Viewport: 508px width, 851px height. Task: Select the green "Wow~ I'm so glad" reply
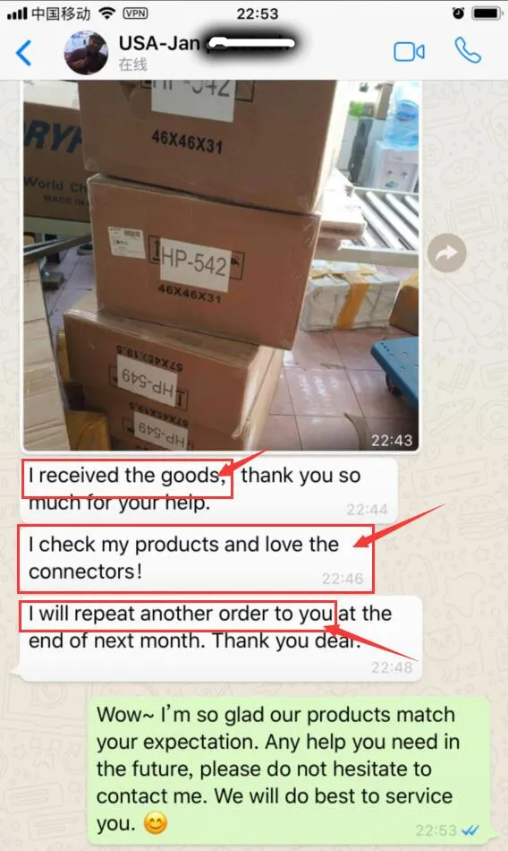pos(288,769)
